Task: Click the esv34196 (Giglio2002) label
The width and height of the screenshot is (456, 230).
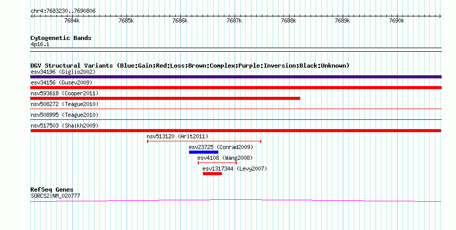Action: click(63, 72)
